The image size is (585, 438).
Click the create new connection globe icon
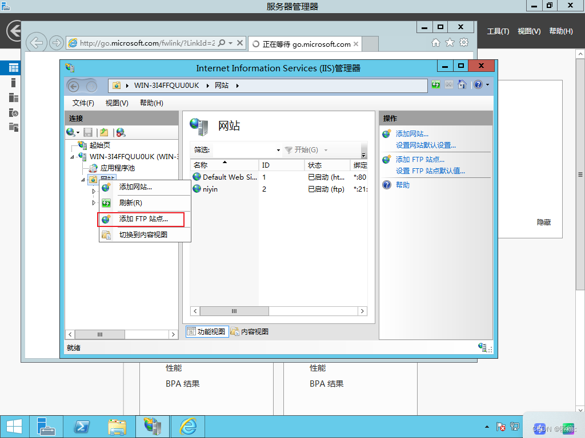[x=70, y=132]
